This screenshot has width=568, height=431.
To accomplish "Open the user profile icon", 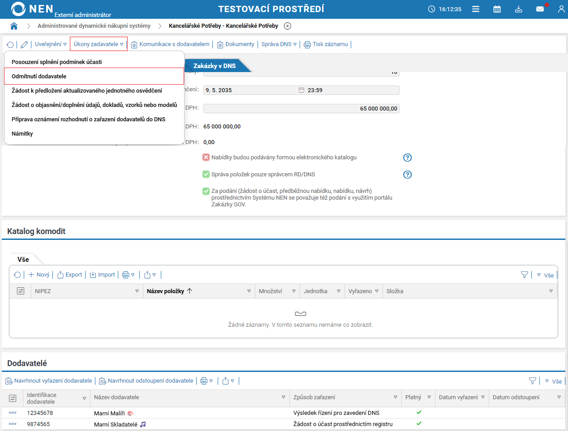I will (561, 9).
